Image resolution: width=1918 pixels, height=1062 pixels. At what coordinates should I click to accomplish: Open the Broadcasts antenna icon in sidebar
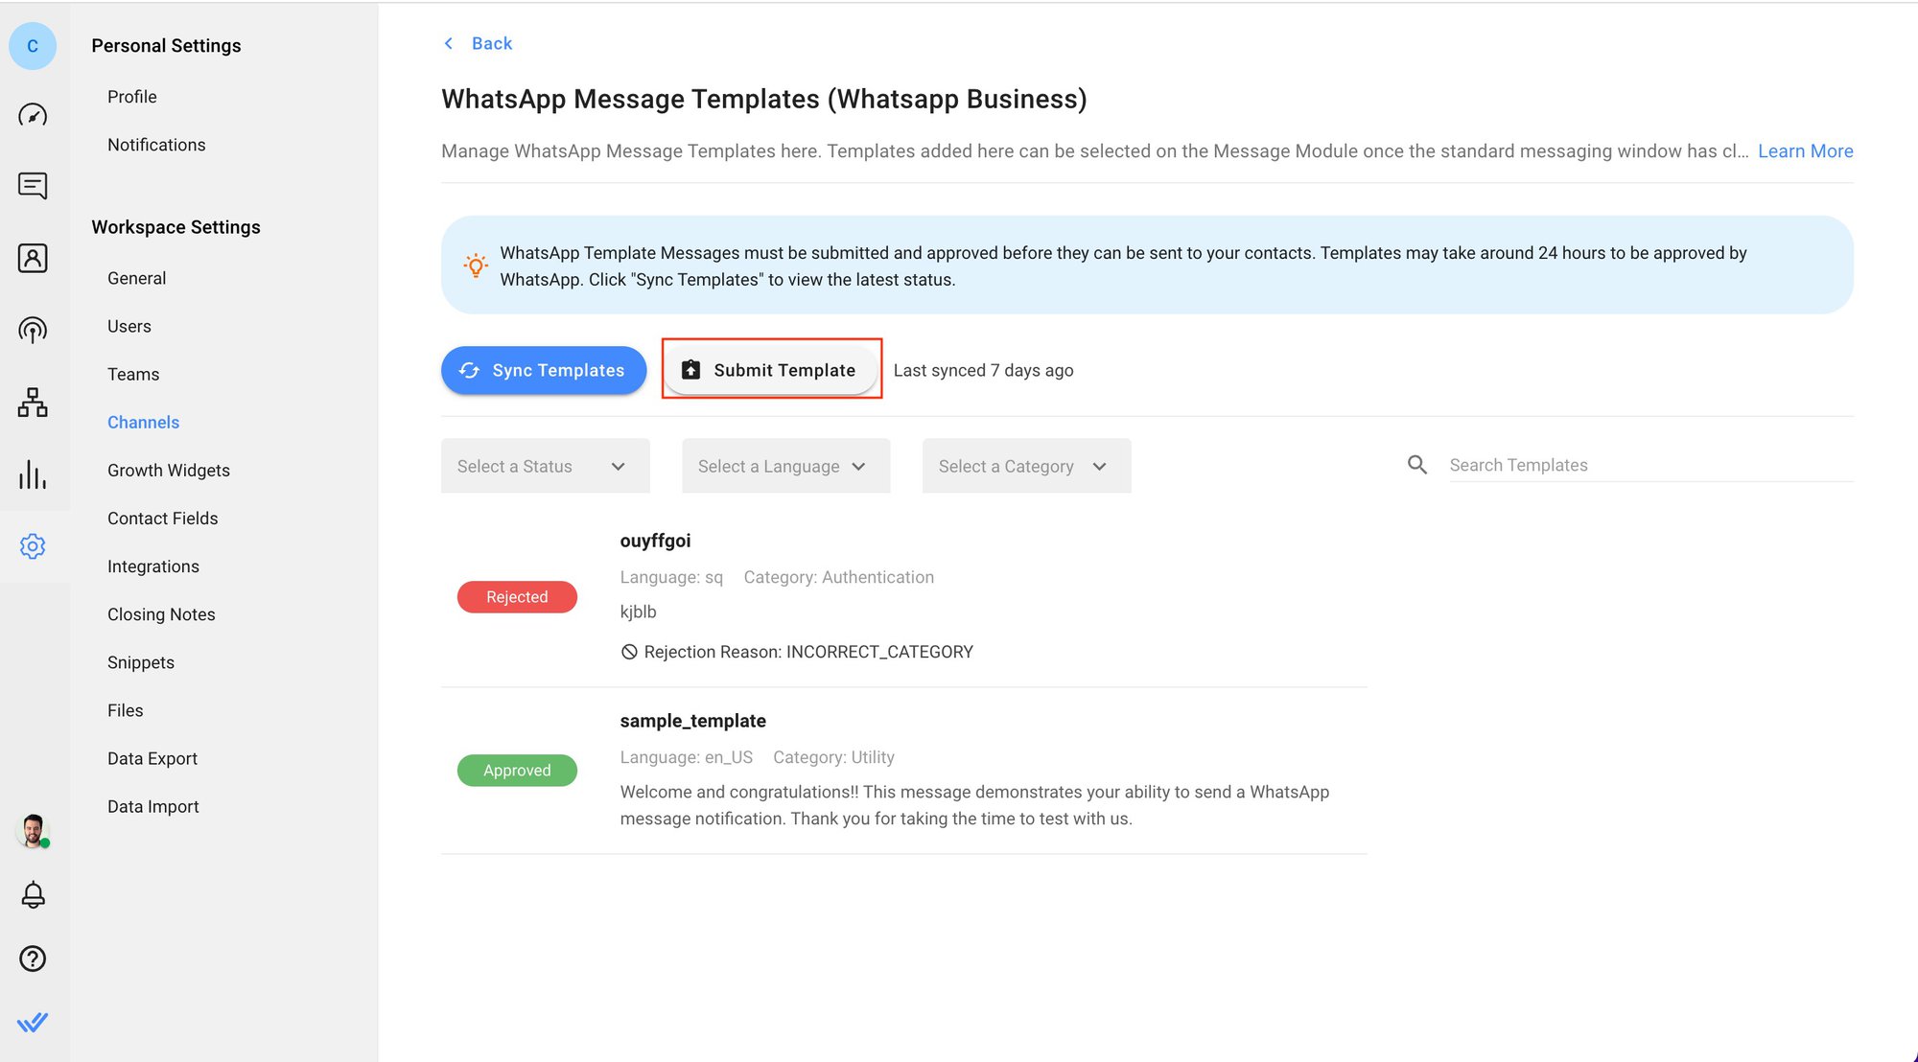[x=33, y=330]
